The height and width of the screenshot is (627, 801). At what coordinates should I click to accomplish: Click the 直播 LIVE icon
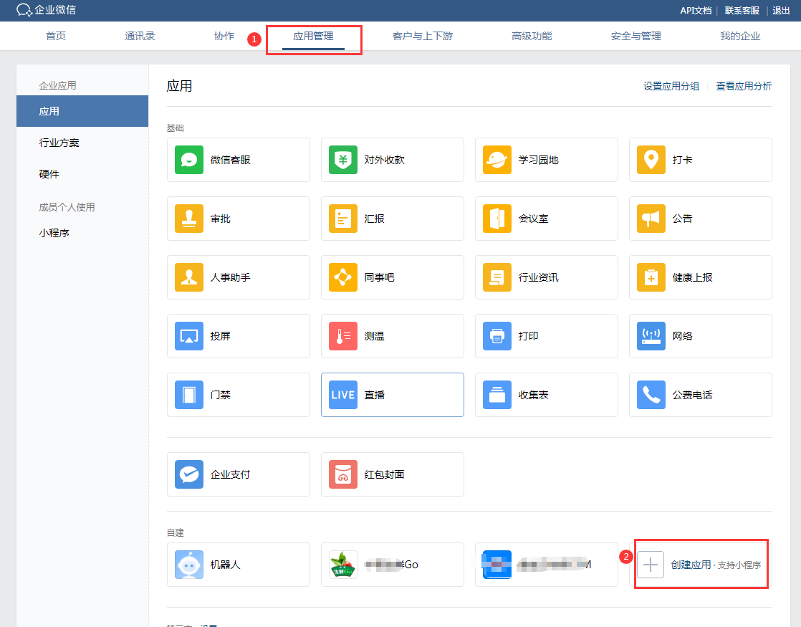tap(343, 395)
